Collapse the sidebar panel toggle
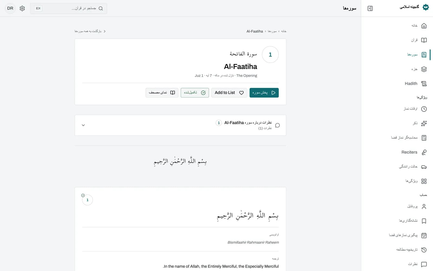This screenshot has width=433, height=271. point(370,8)
